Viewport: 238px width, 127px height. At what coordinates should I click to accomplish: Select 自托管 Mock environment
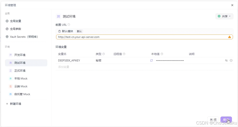22,94
